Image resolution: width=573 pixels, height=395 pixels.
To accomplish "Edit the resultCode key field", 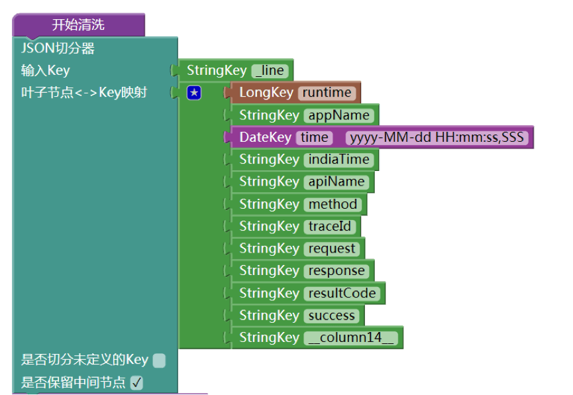I will coord(342,294).
